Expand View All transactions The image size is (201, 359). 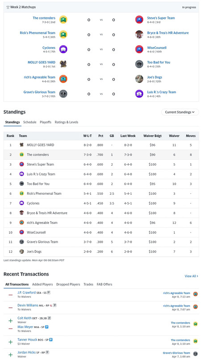click(x=192, y=276)
